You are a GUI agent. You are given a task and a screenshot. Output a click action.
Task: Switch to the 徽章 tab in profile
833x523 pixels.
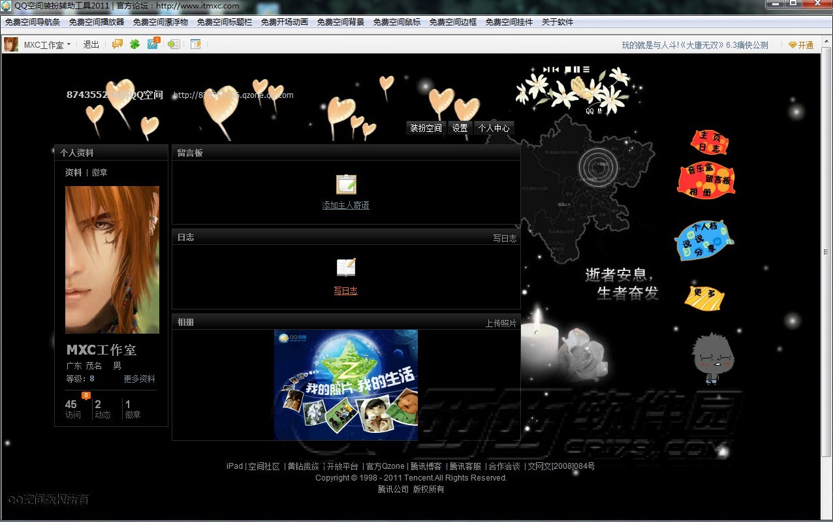tap(100, 172)
